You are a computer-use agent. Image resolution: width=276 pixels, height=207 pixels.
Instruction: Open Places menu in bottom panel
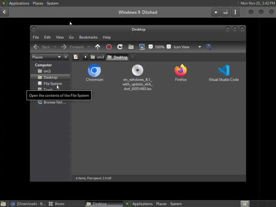(161, 204)
